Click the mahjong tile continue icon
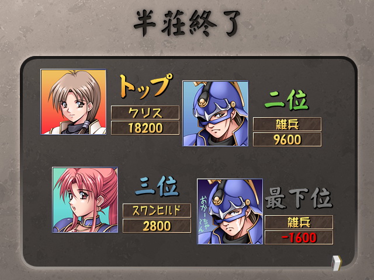Viewport: 374px width, 280px height. pos(337,263)
